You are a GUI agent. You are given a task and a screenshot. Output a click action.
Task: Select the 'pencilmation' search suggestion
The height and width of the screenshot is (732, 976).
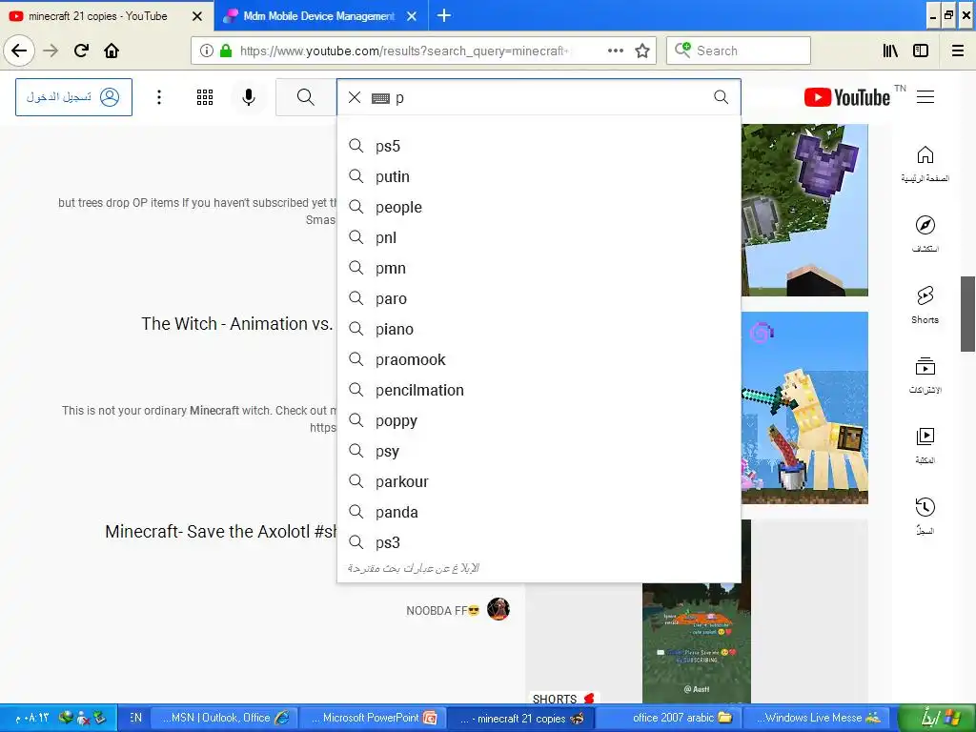click(x=539, y=390)
